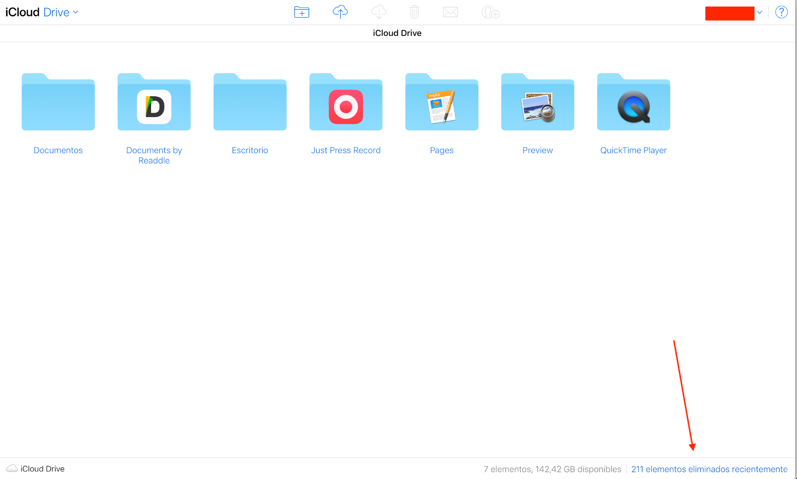Select the Documents by Readdle folder

click(154, 103)
